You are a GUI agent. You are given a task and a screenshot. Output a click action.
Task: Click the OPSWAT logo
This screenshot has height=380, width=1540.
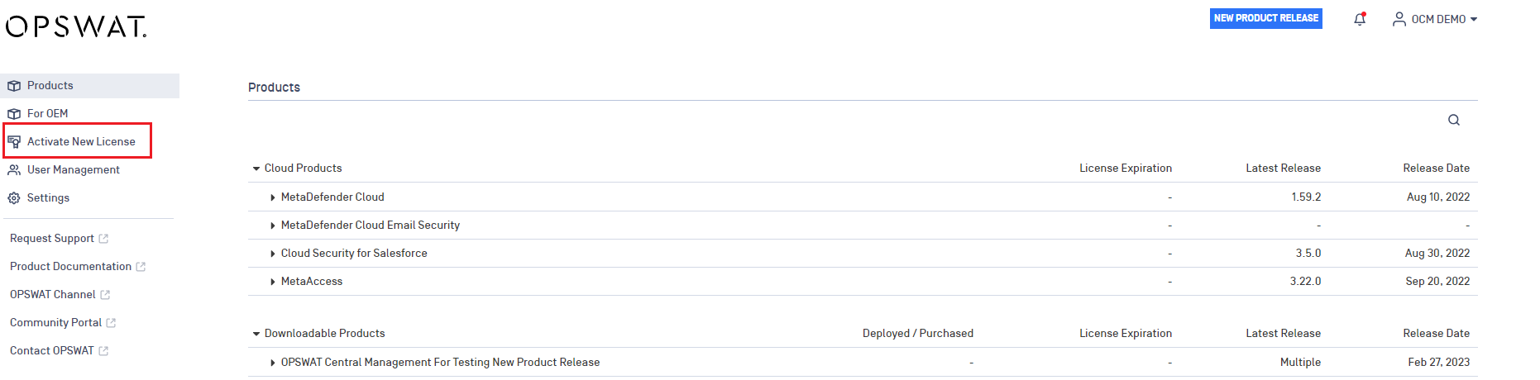pos(76,27)
